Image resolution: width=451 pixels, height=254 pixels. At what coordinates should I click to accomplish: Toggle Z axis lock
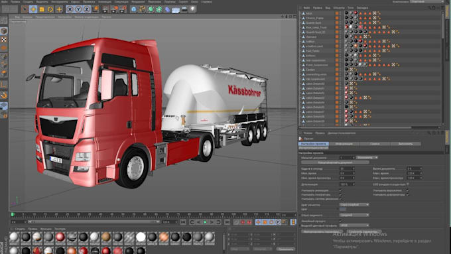[x=87, y=9]
